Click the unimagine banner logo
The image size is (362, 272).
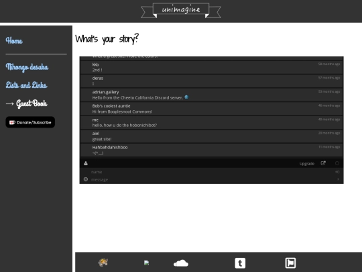181,10
